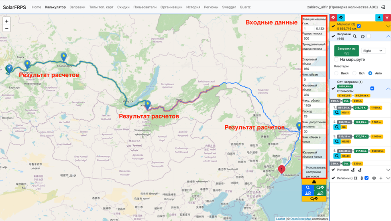Open the Home menu item
Screen dimensions: 391x221
(37, 7)
